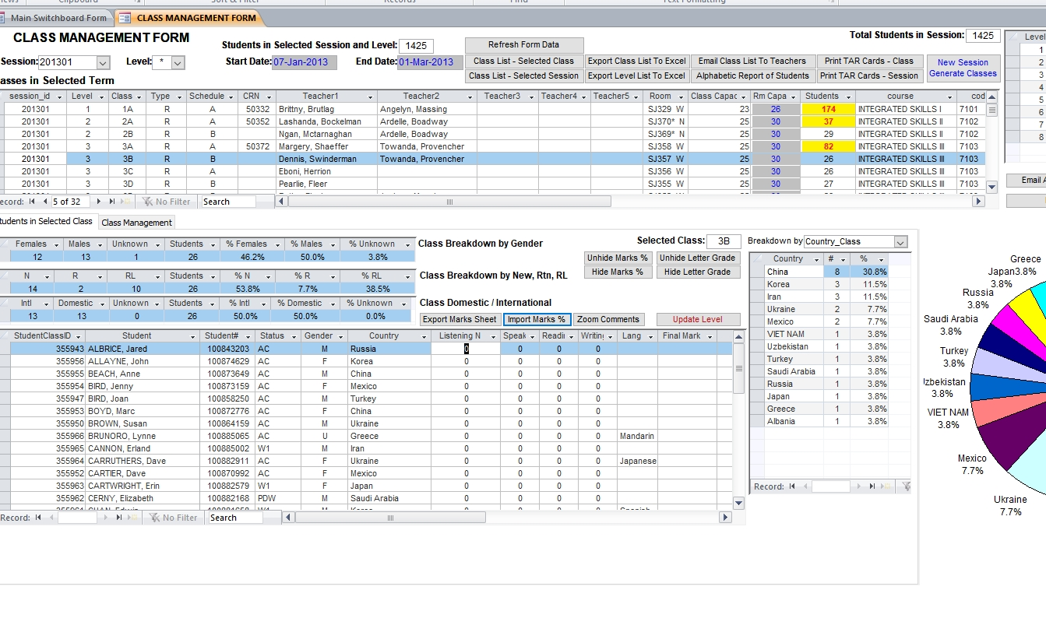Click the End Date field
This screenshot has width=1046, height=625.
coord(430,62)
